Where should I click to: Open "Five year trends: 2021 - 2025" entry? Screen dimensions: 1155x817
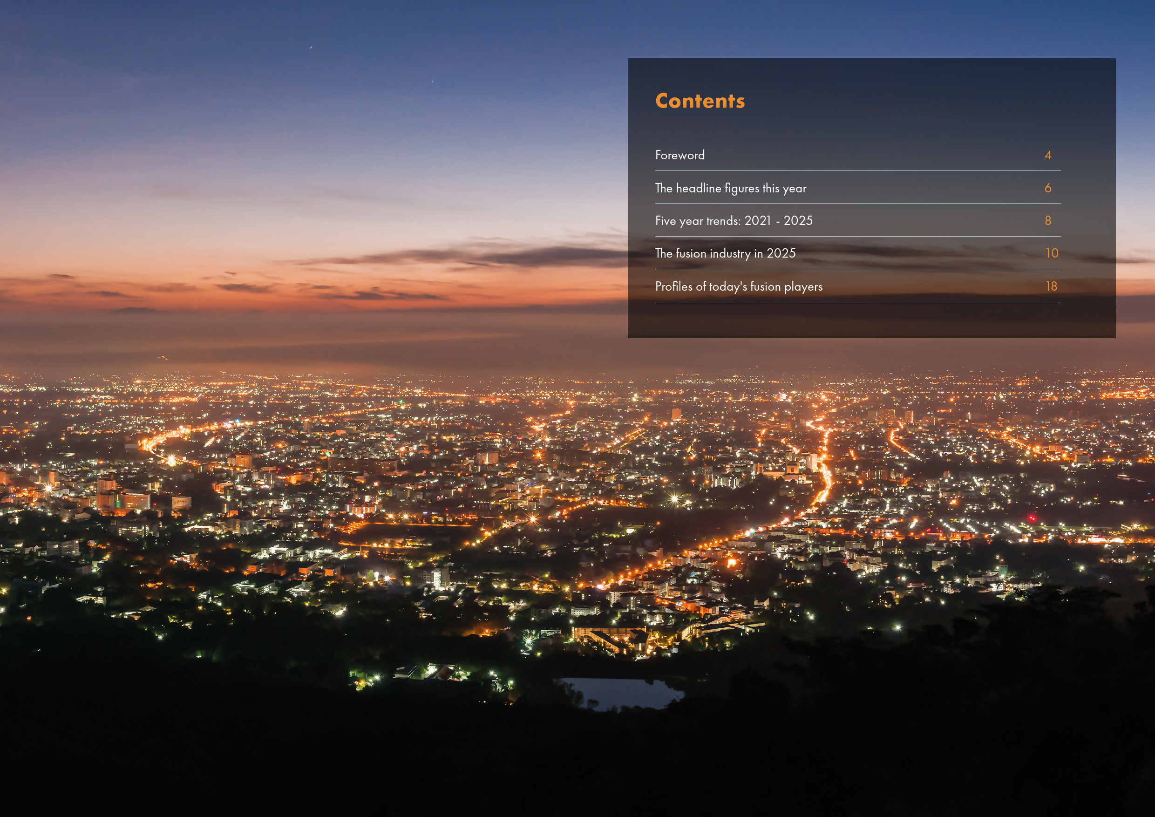click(x=734, y=221)
